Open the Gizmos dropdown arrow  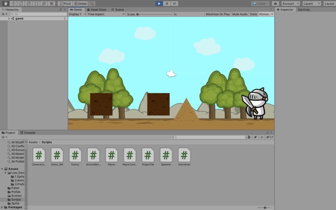pos(272,14)
